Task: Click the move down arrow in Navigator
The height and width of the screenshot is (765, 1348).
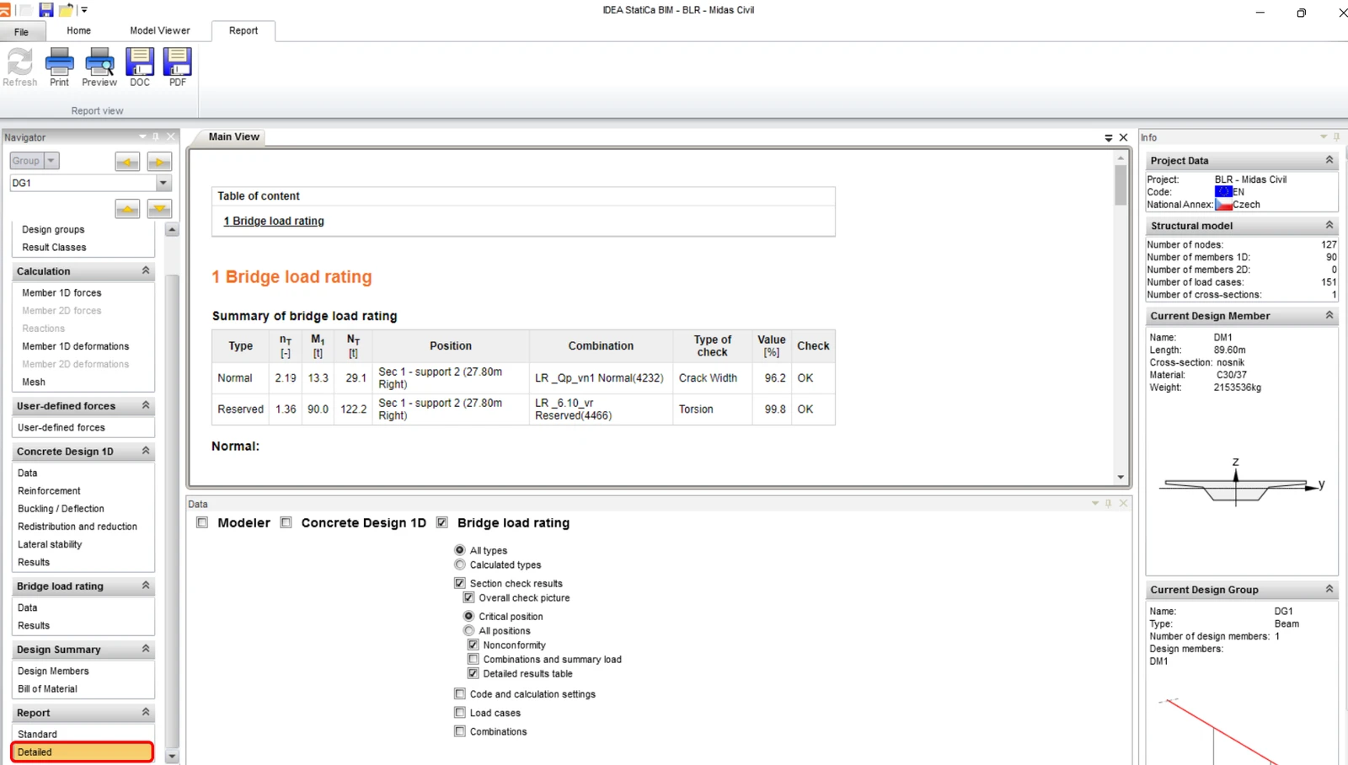Action: pos(159,209)
